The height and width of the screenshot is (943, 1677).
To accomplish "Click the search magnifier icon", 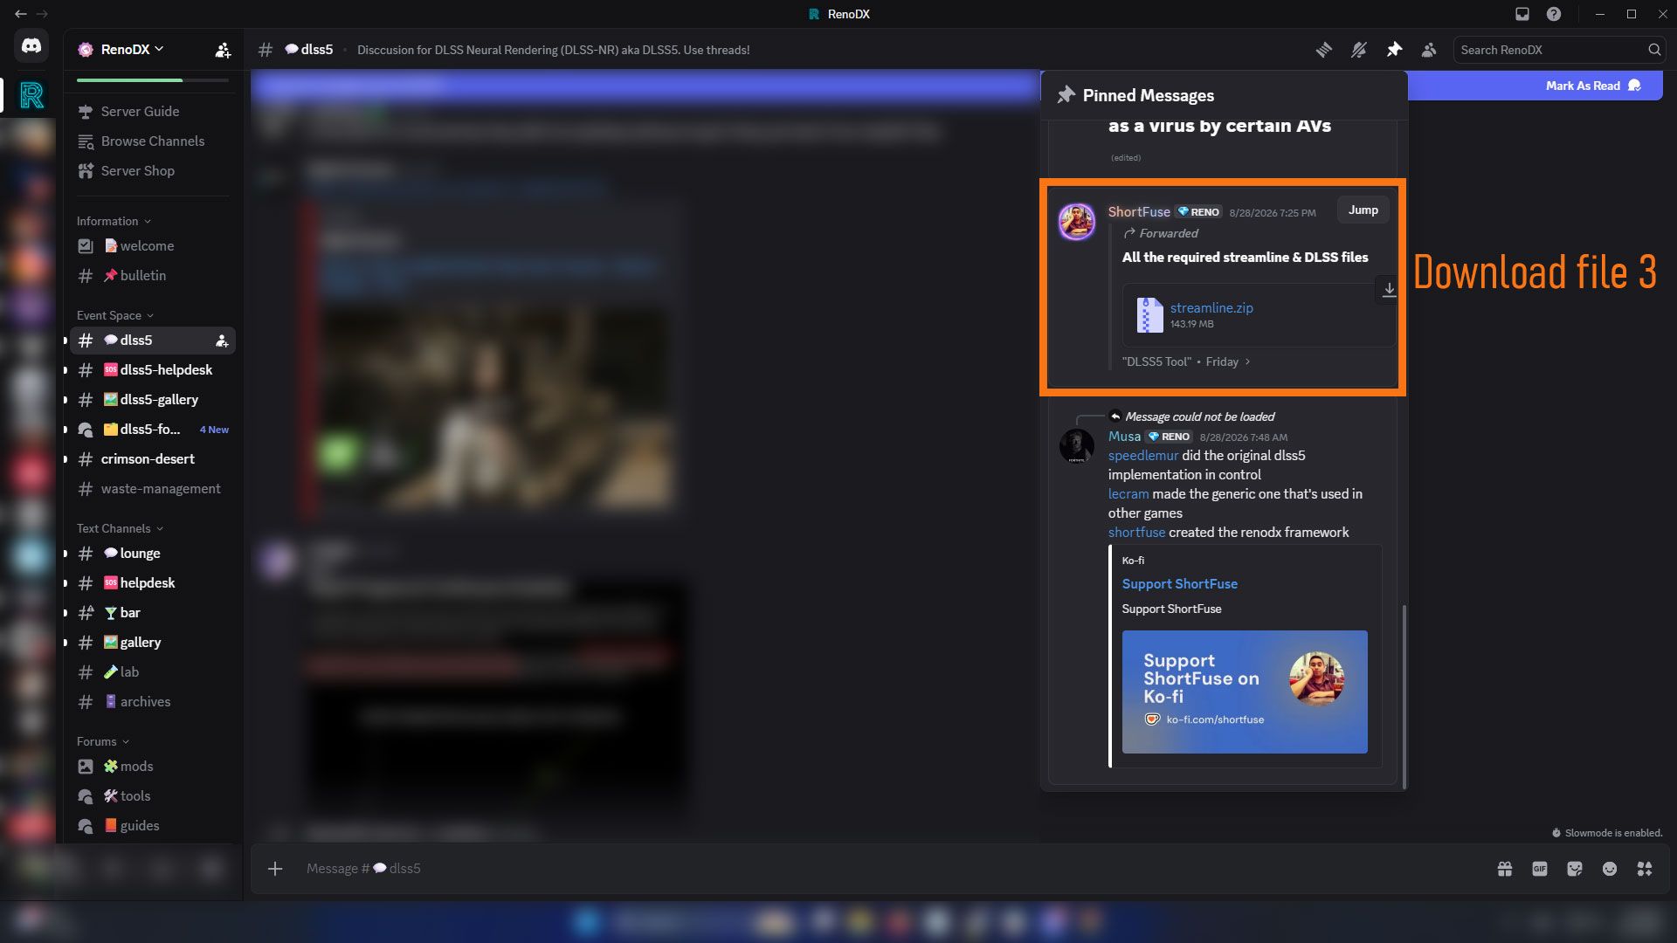I will [1654, 50].
